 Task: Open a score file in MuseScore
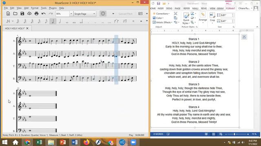(15, 14)
